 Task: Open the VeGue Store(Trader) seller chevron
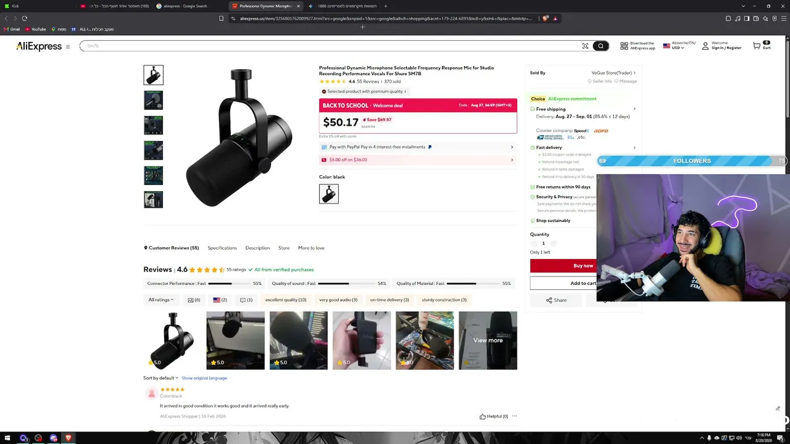coord(634,73)
